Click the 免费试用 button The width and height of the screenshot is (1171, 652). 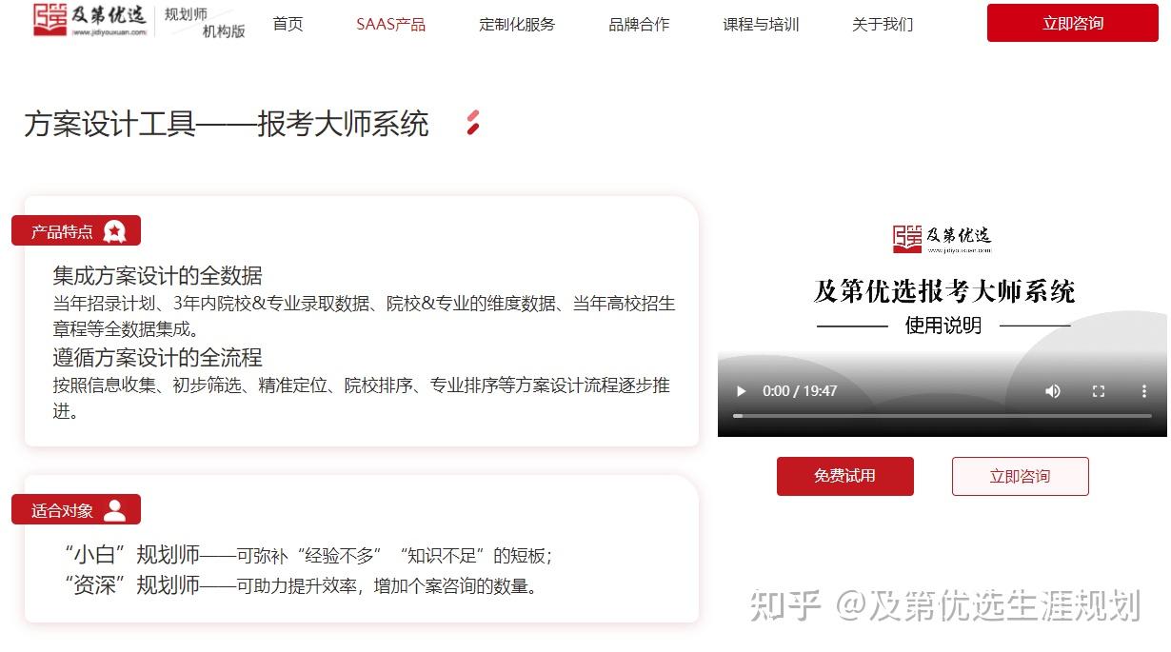click(844, 476)
